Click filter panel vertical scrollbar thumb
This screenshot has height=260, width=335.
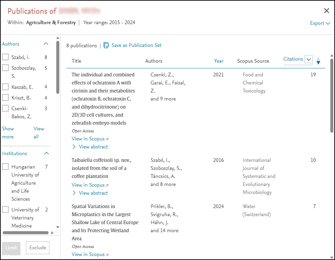point(58,67)
